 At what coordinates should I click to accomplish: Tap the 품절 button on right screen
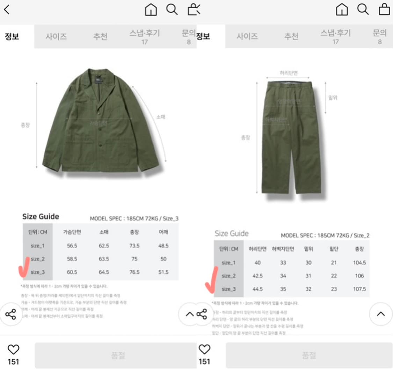point(309,355)
